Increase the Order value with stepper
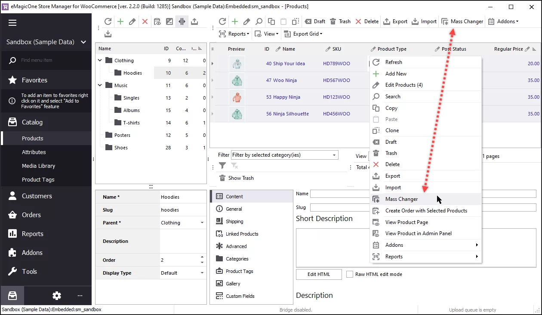542x315 pixels. (x=202, y=257)
